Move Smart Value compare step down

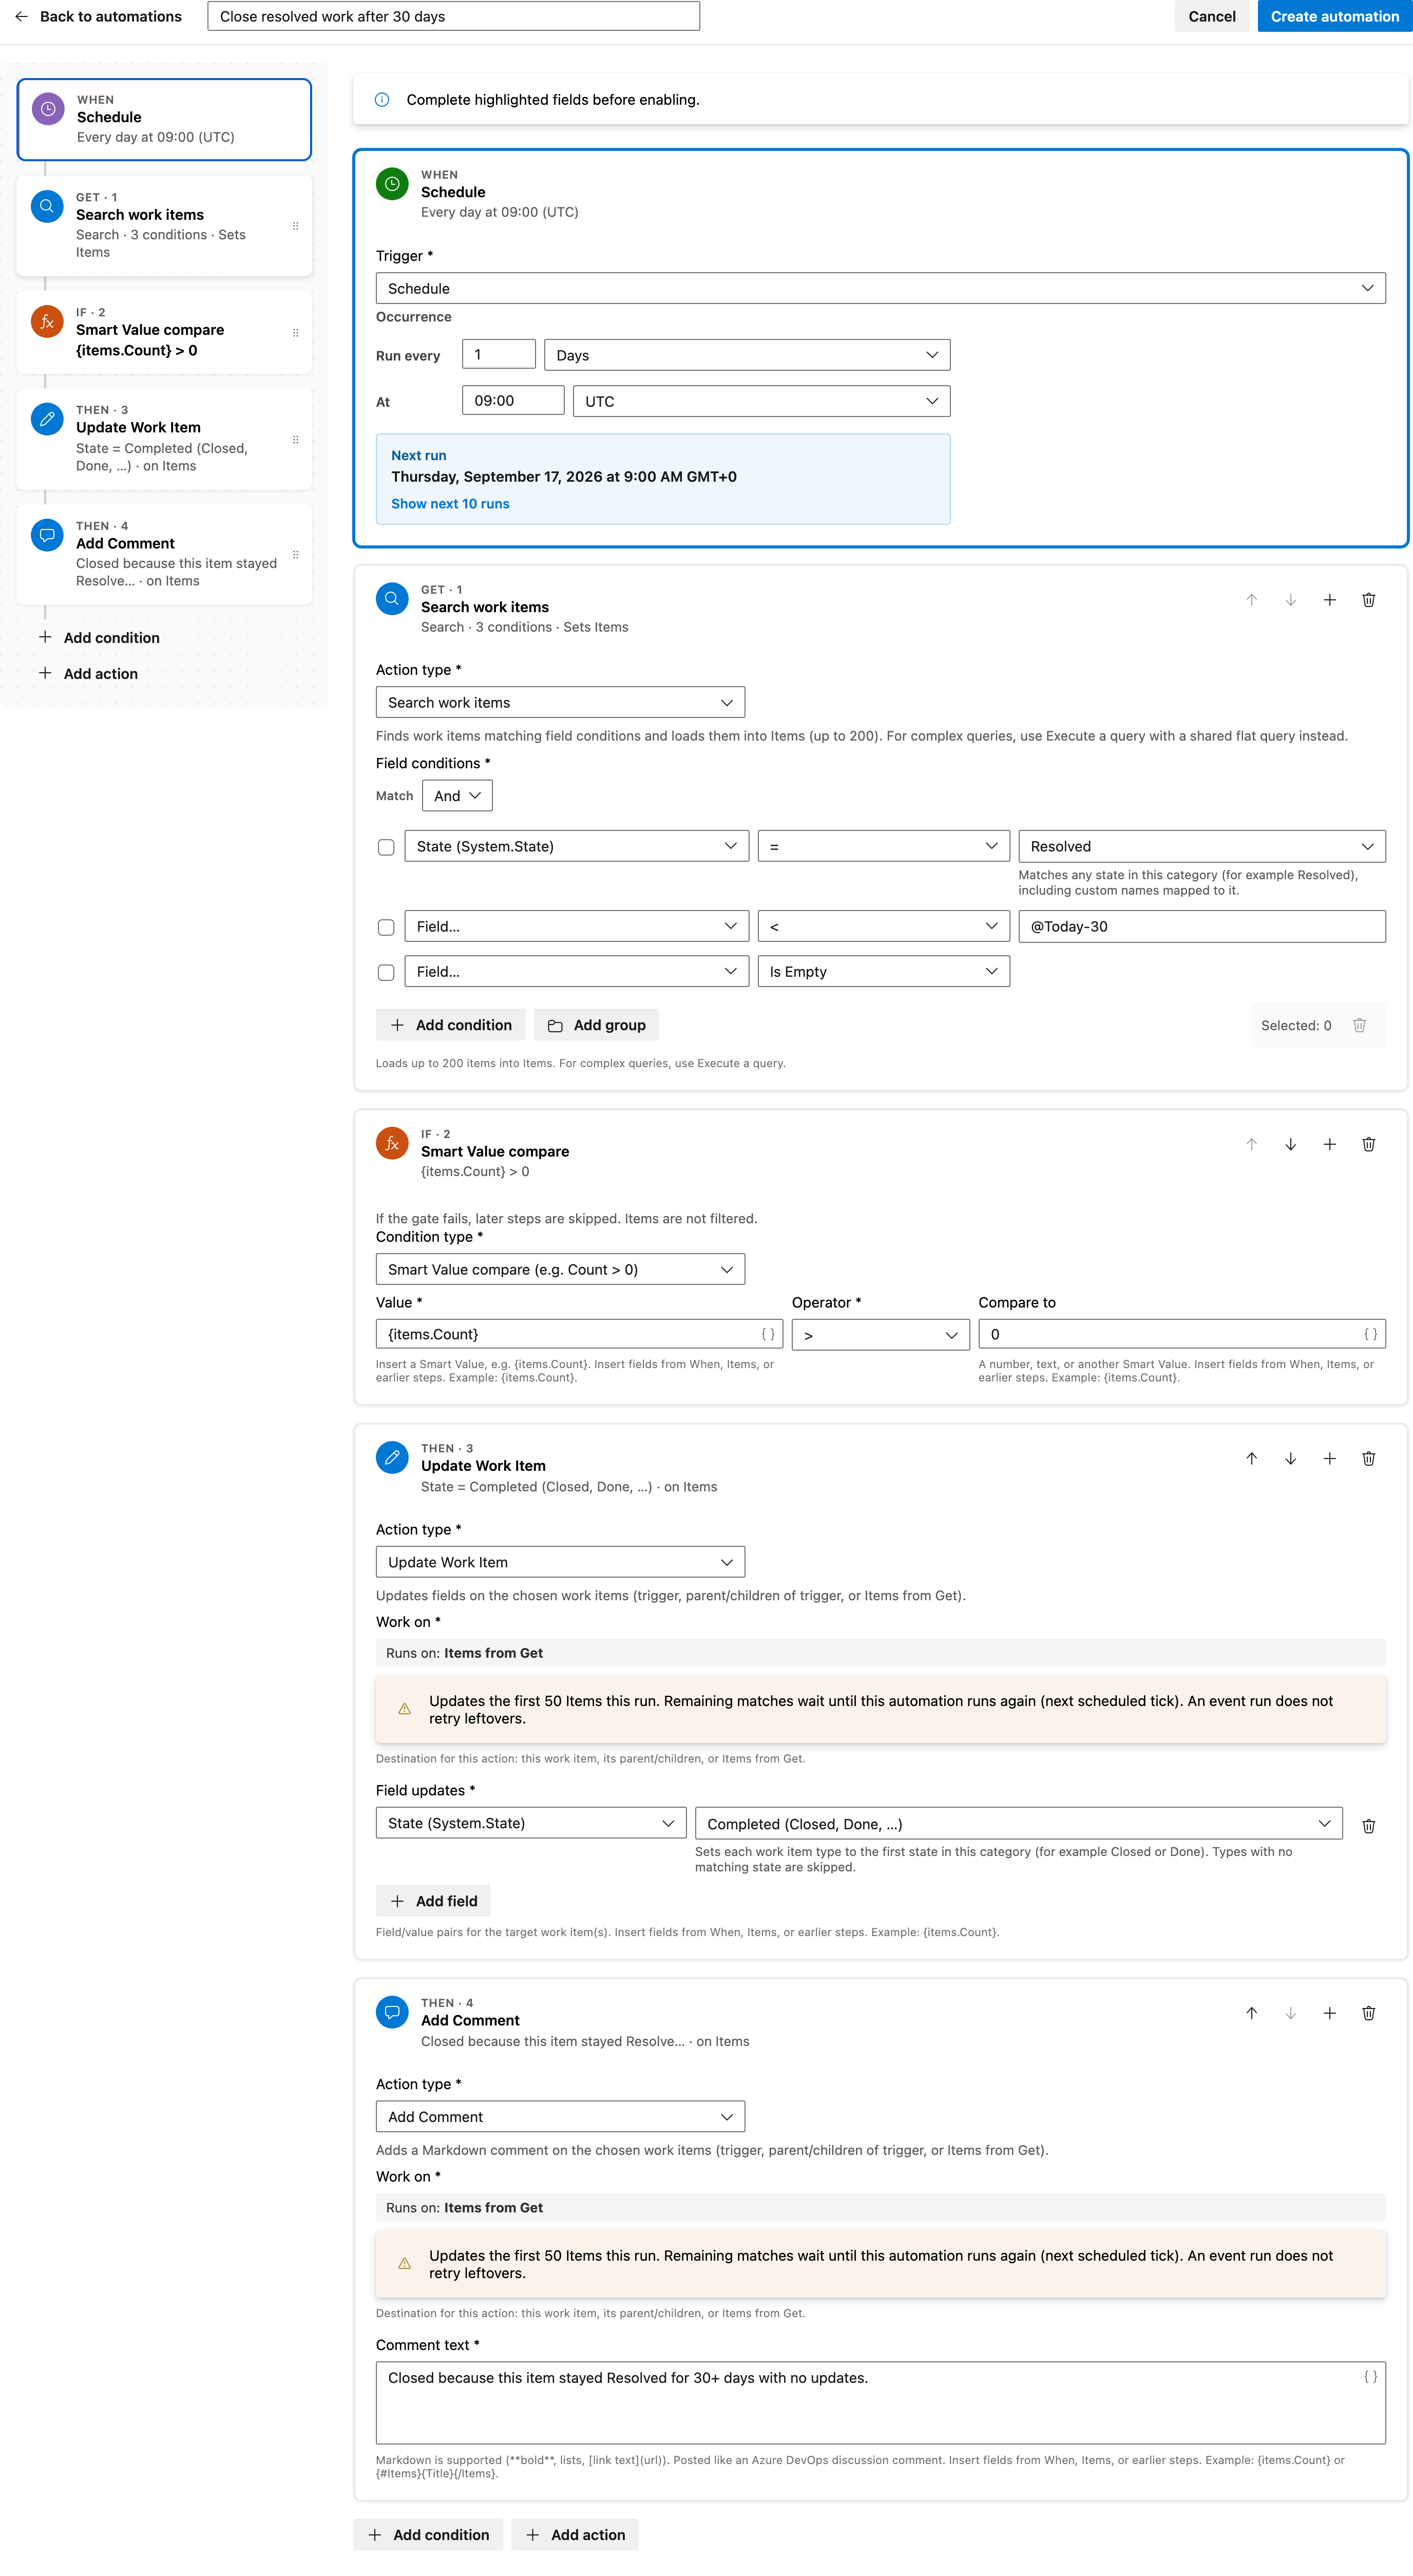click(x=1290, y=1144)
